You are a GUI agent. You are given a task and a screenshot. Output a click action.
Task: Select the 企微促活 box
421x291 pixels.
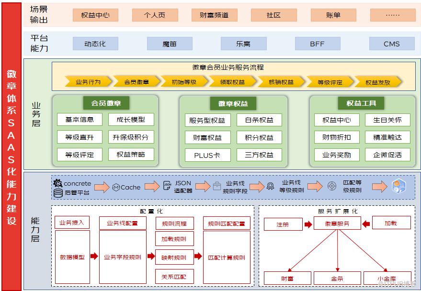coord(387,155)
